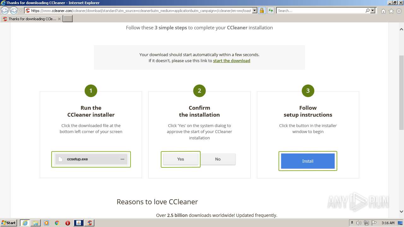Click into the Search box

pyautogui.click(x=320, y=11)
